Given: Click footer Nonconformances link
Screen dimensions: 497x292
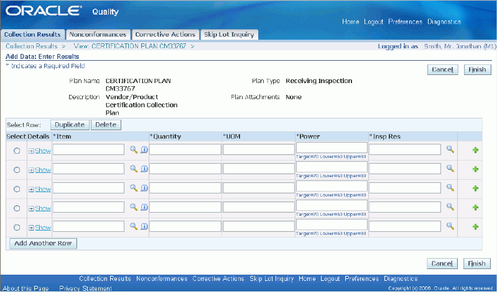Looking at the screenshot, I should click(162, 279).
